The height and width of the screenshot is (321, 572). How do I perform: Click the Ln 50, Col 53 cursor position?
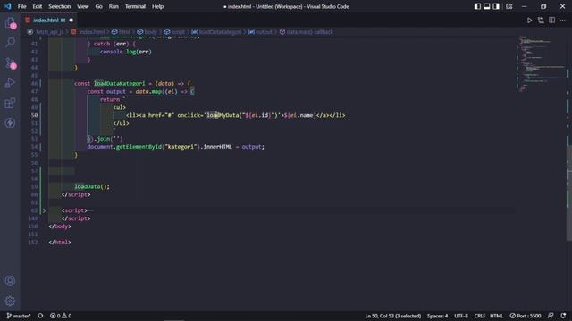point(393,316)
